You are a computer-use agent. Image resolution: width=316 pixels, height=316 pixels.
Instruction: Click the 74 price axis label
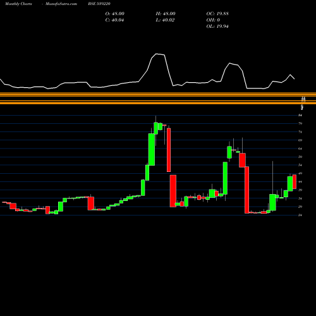pyautogui.click(x=300, y=132)
